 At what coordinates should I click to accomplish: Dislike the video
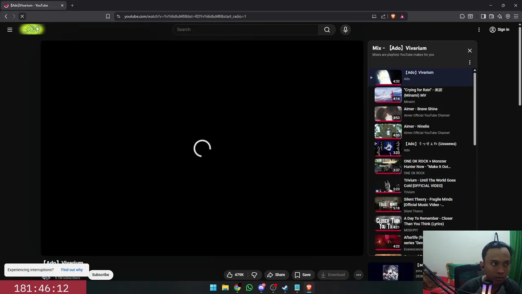tap(254, 275)
